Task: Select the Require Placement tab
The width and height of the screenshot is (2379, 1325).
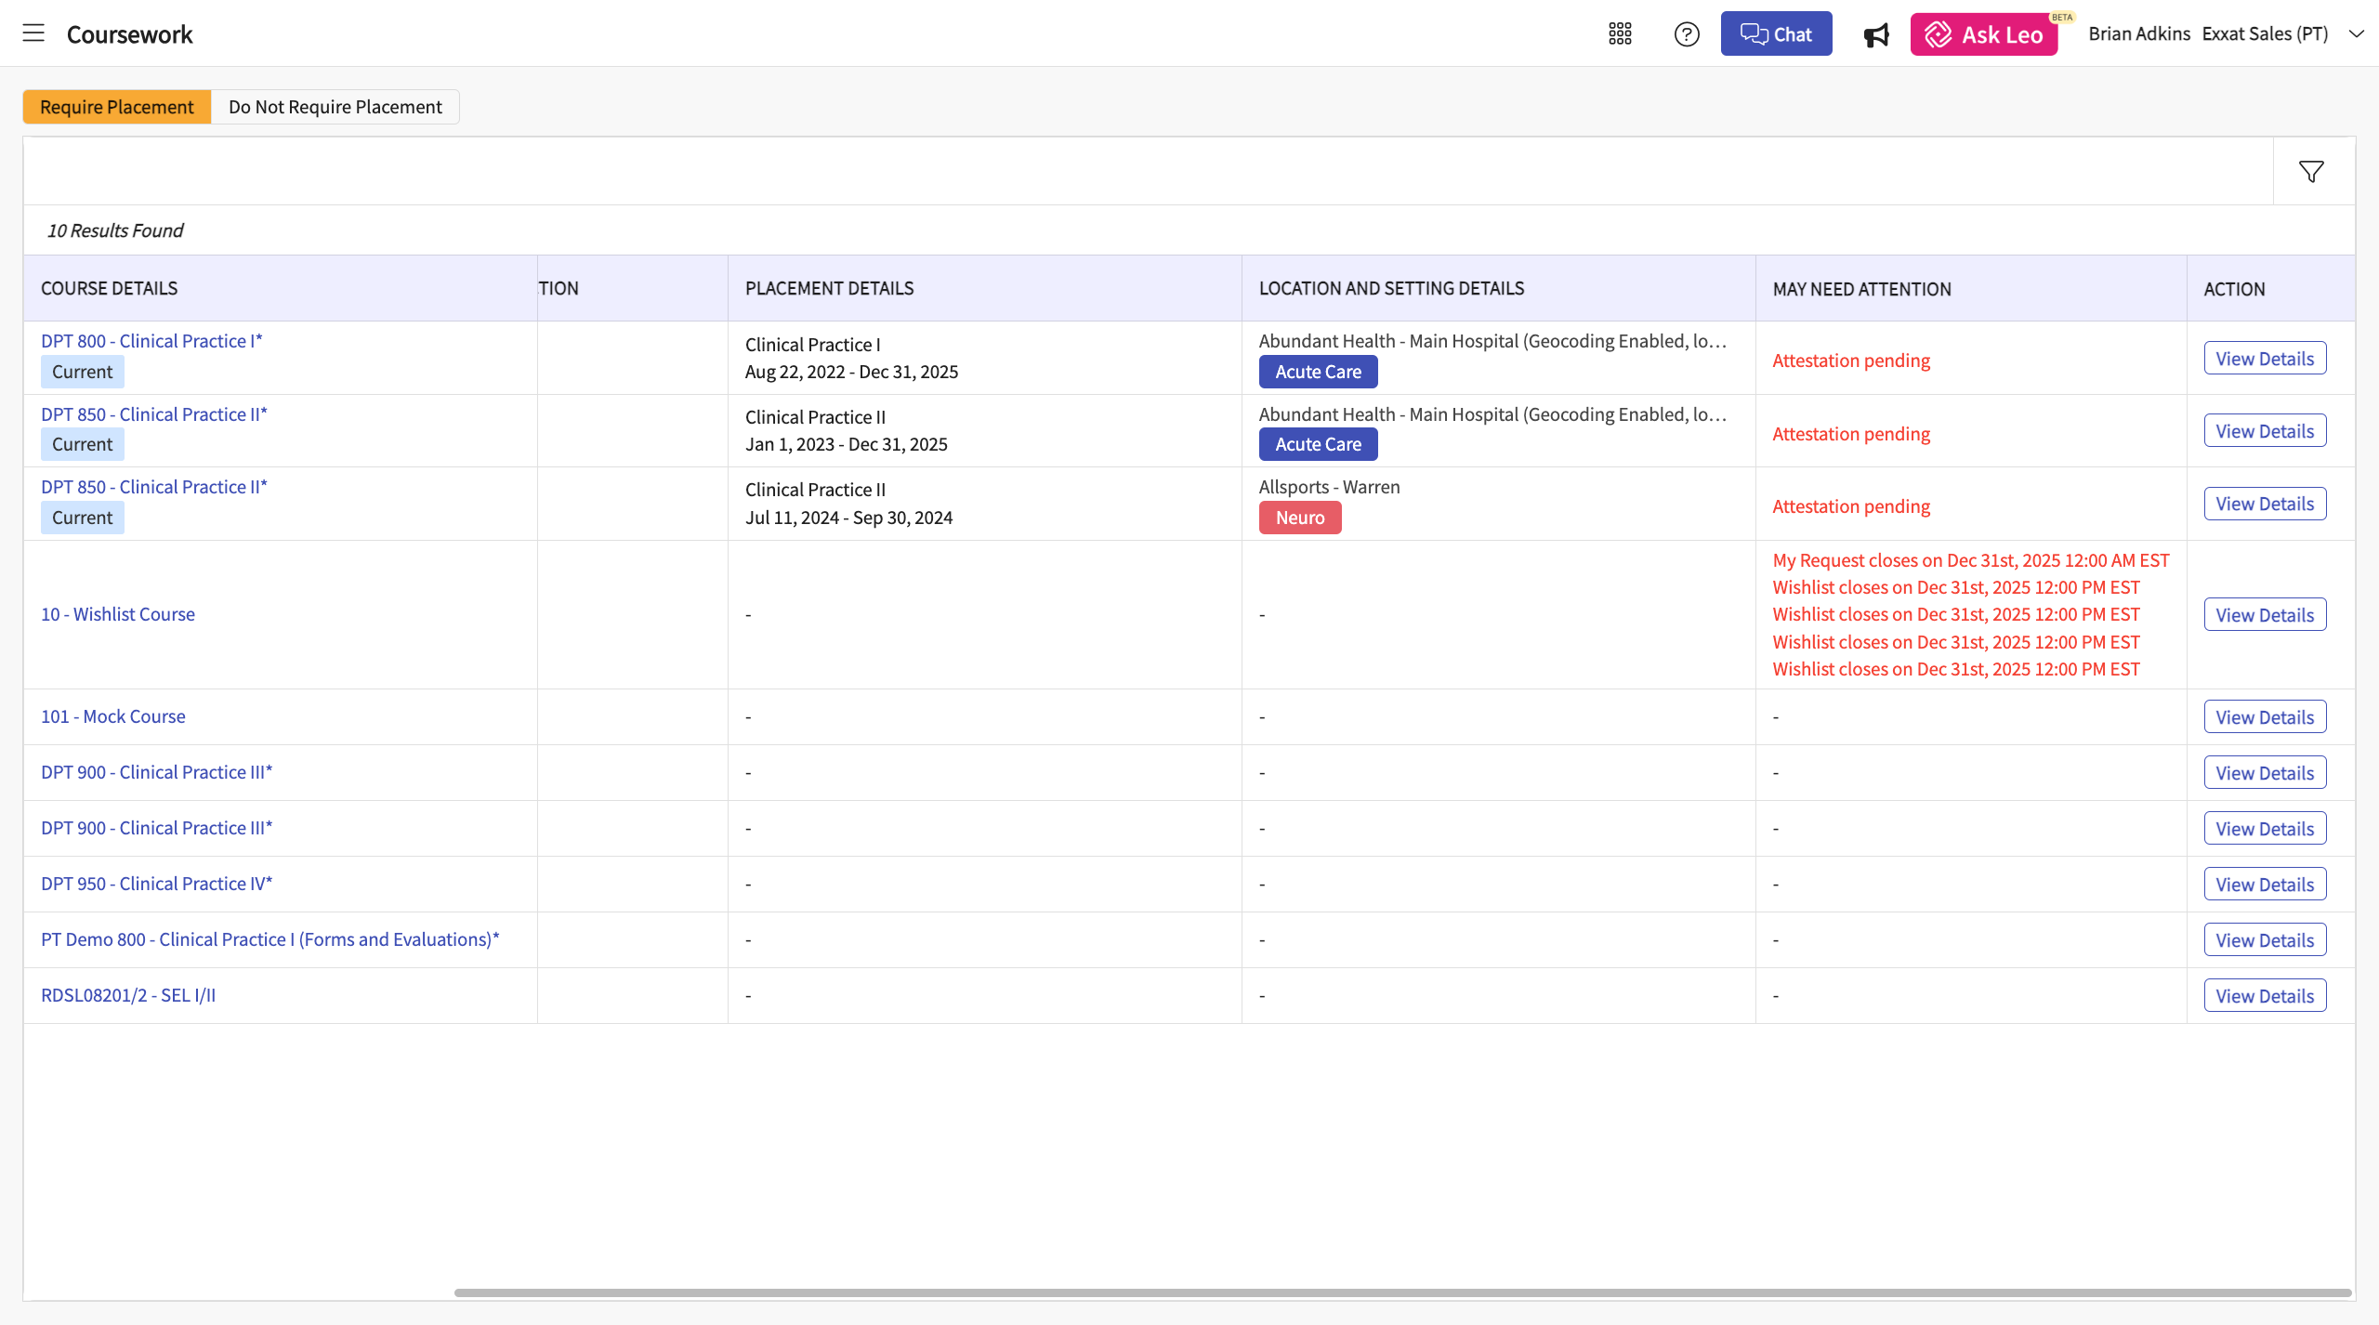Action: pyautogui.click(x=117, y=107)
